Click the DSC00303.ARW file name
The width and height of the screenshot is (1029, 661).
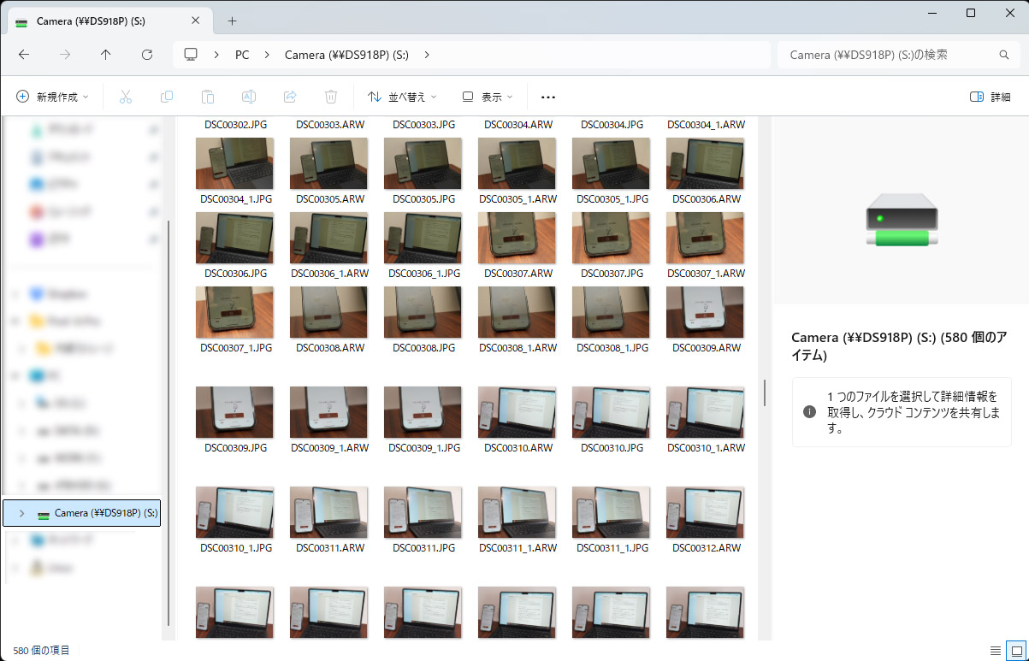pos(329,124)
